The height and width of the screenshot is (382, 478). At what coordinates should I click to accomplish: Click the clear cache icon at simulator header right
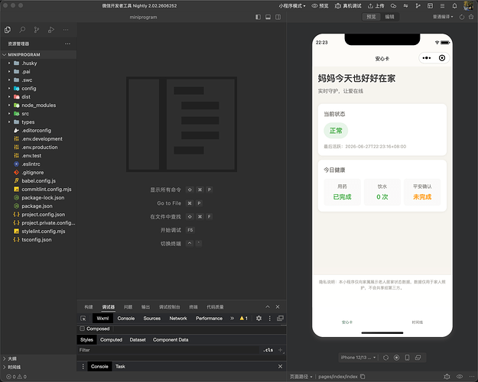tap(471, 17)
